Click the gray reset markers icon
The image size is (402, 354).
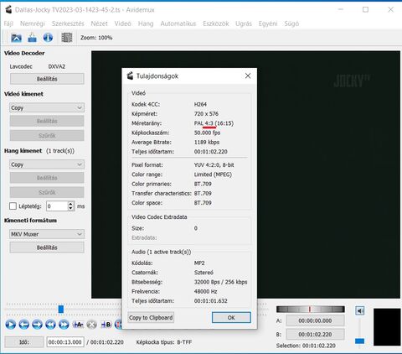(x=91, y=325)
